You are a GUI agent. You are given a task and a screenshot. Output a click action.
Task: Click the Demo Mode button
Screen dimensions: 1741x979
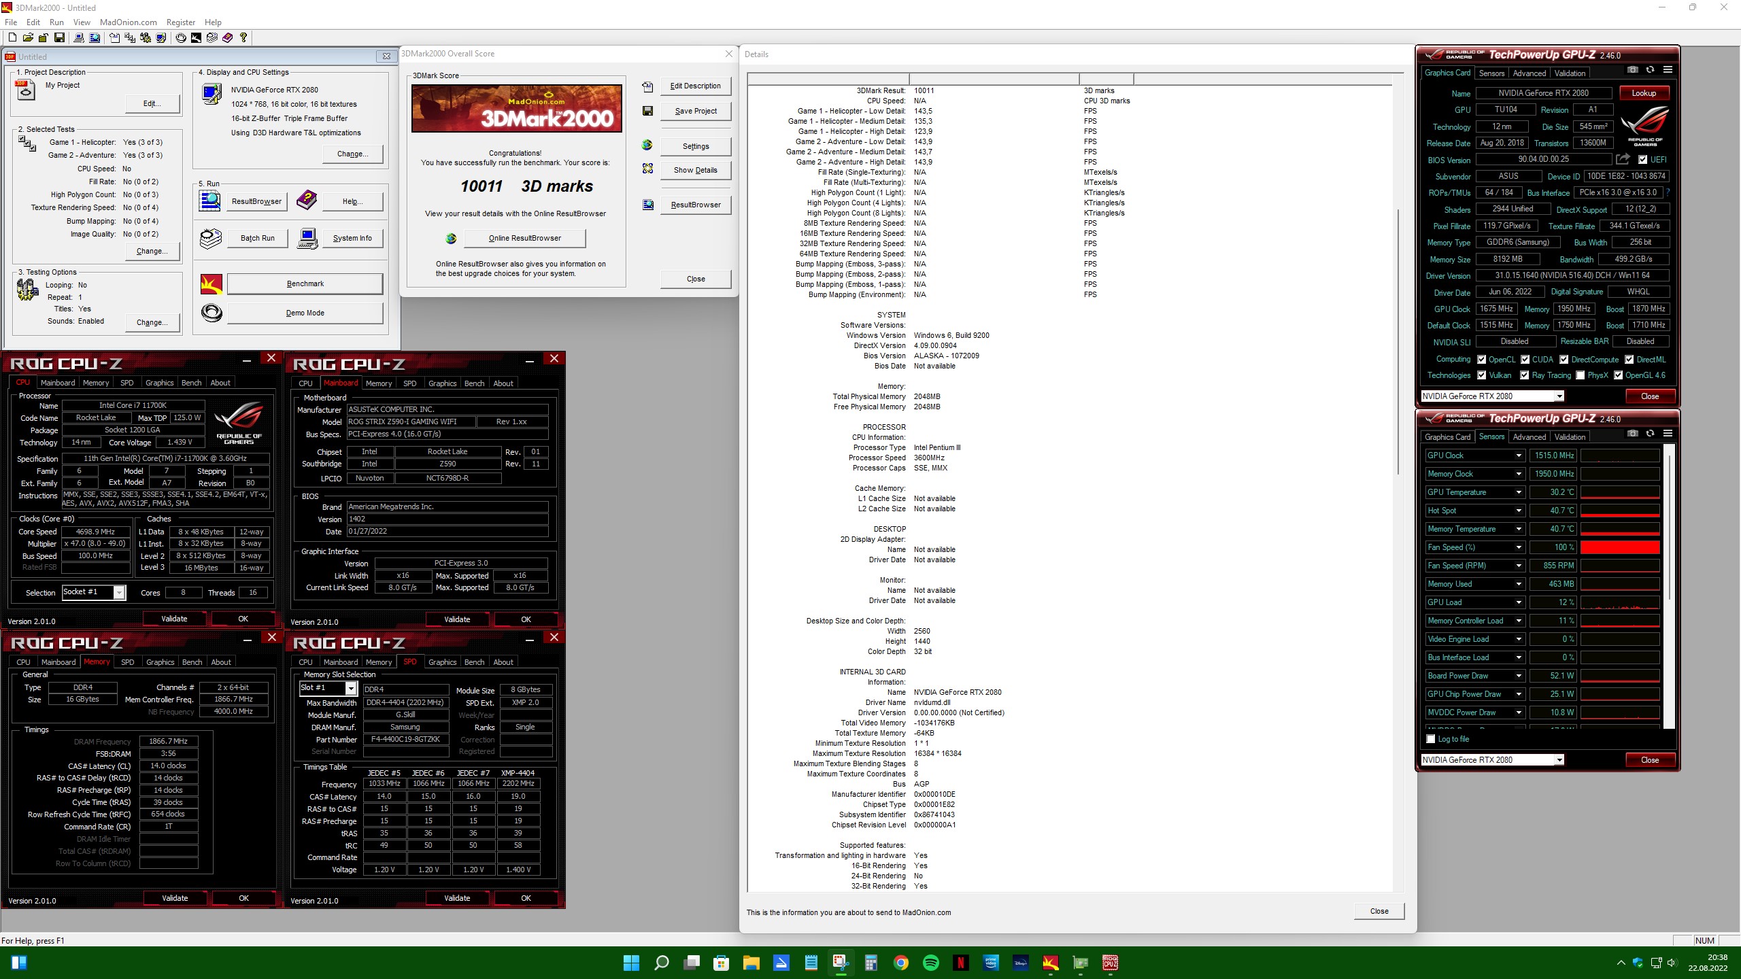click(x=305, y=313)
